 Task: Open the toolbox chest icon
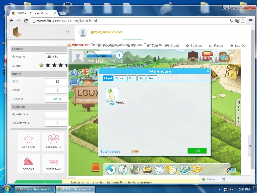[x=147, y=170]
